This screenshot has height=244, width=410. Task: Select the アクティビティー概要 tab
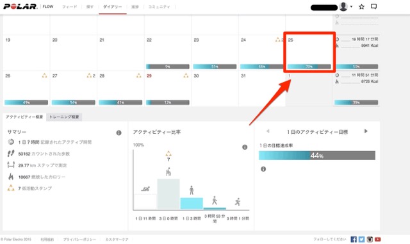coord(24,117)
